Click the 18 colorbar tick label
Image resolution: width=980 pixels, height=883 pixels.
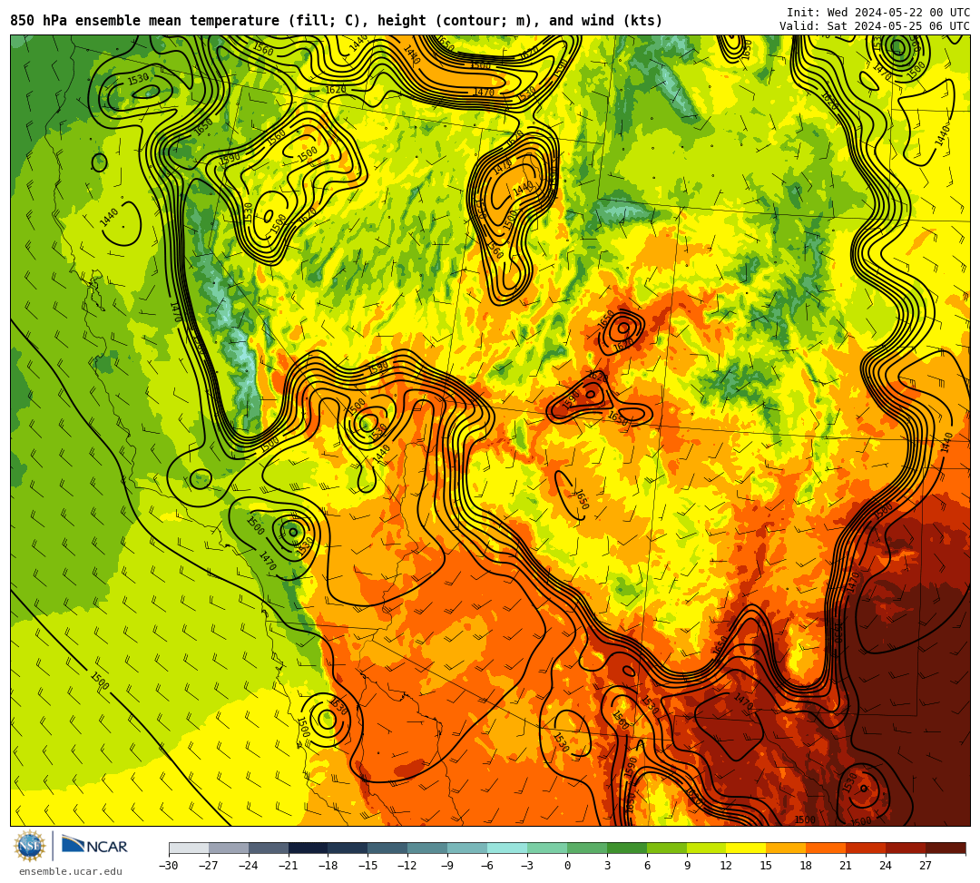pyautogui.click(x=807, y=866)
